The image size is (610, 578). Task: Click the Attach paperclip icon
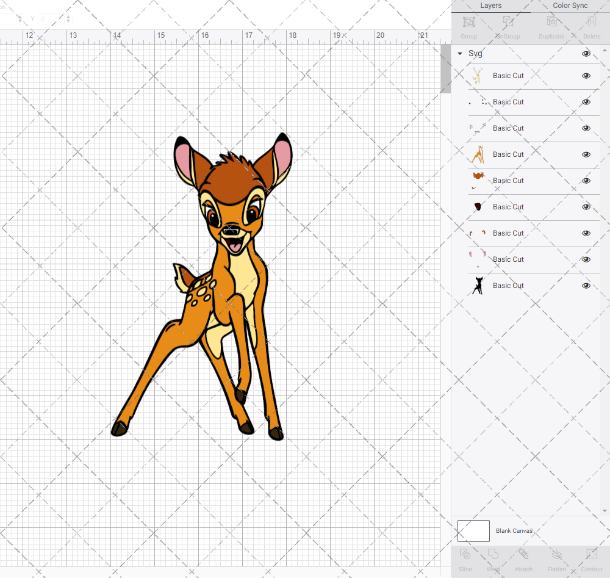(523, 554)
